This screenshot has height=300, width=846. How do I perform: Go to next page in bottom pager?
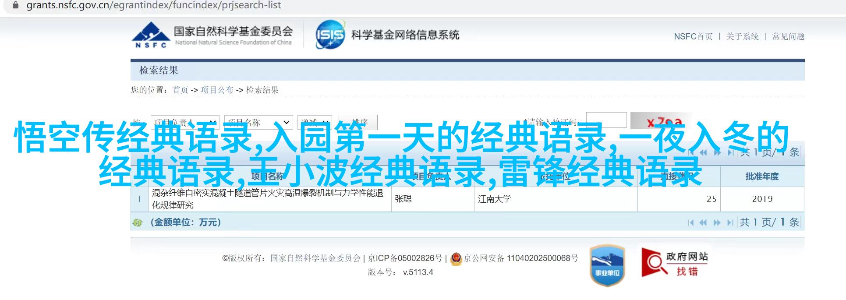point(717,222)
